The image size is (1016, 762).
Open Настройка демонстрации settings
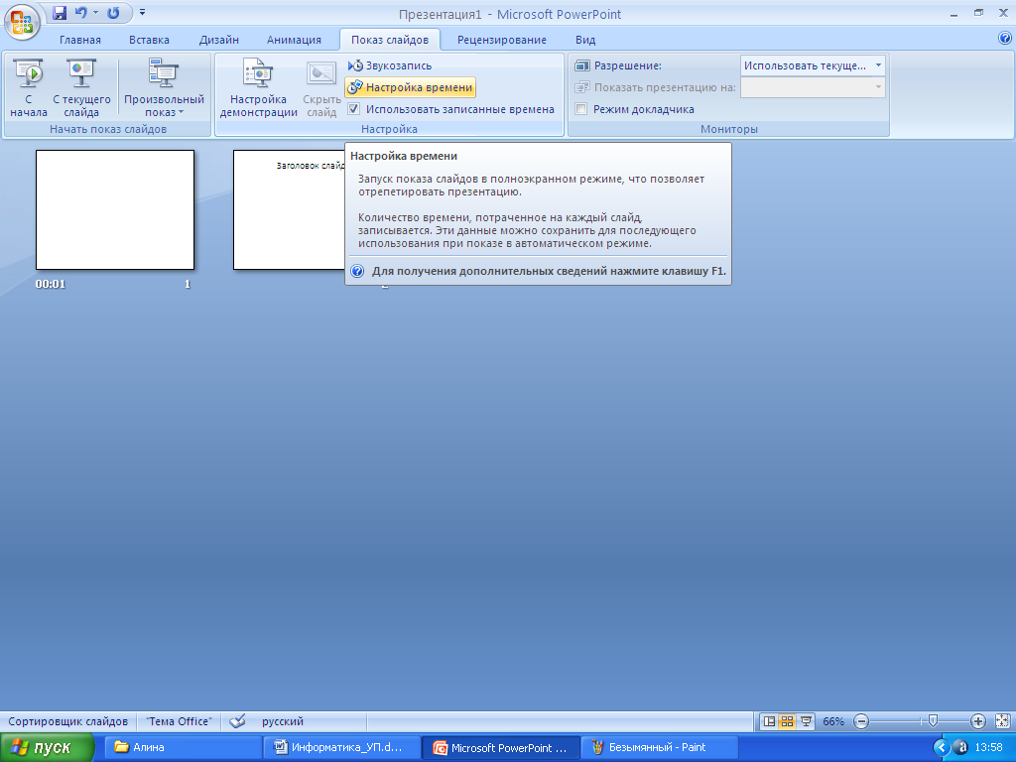(x=258, y=88)
